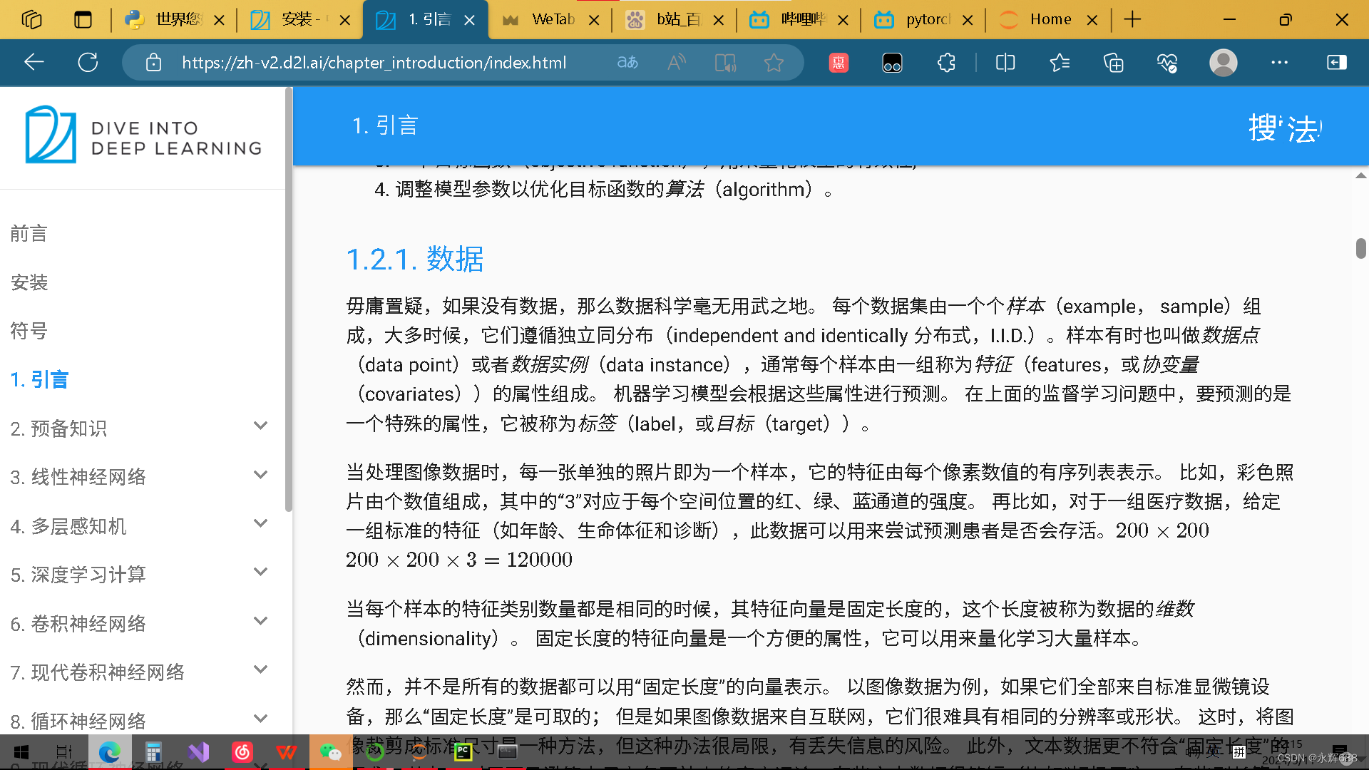This screenshot has width=1369, height=770.
Task: Click the back navigation arrow
Action: 34,63
